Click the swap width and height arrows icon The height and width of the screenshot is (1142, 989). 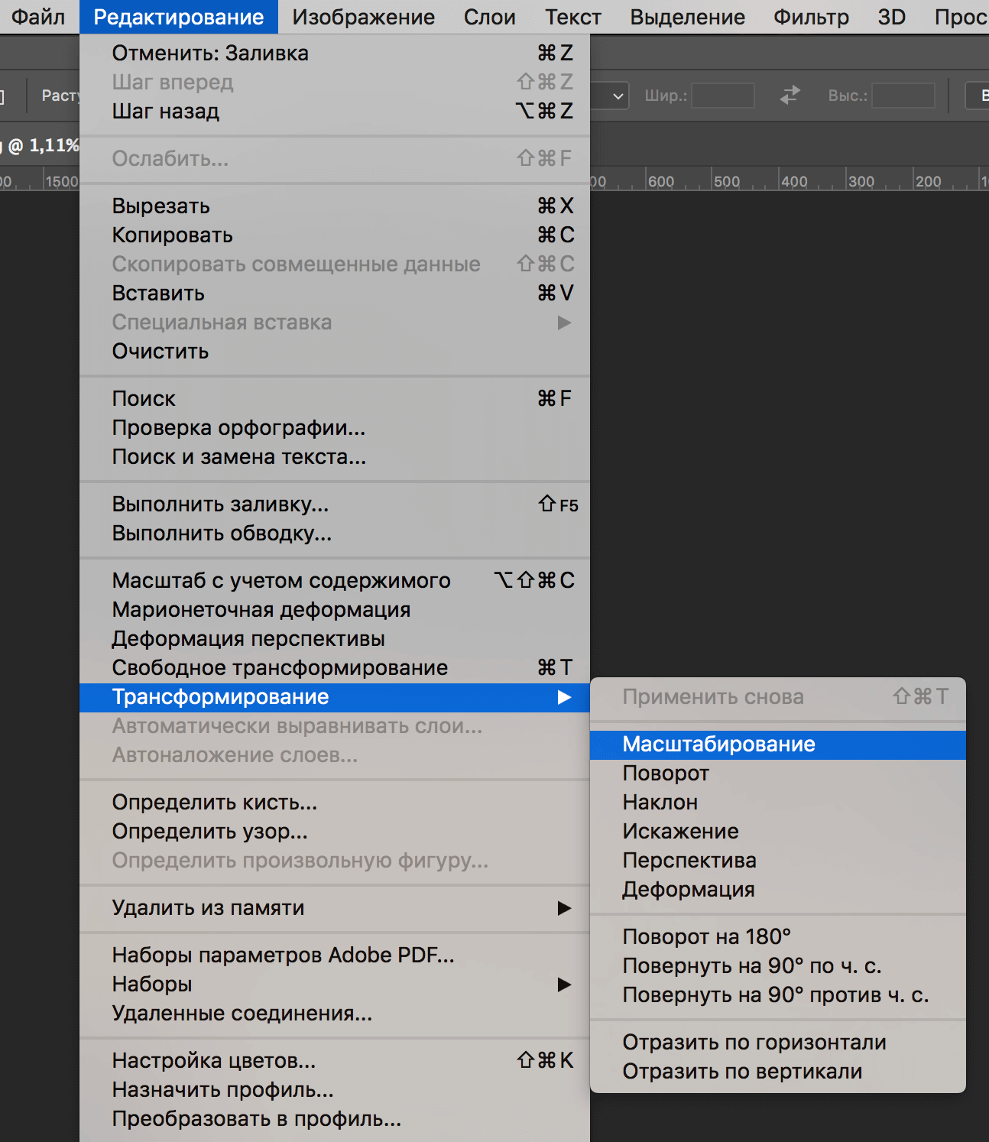tap(789, 96)
